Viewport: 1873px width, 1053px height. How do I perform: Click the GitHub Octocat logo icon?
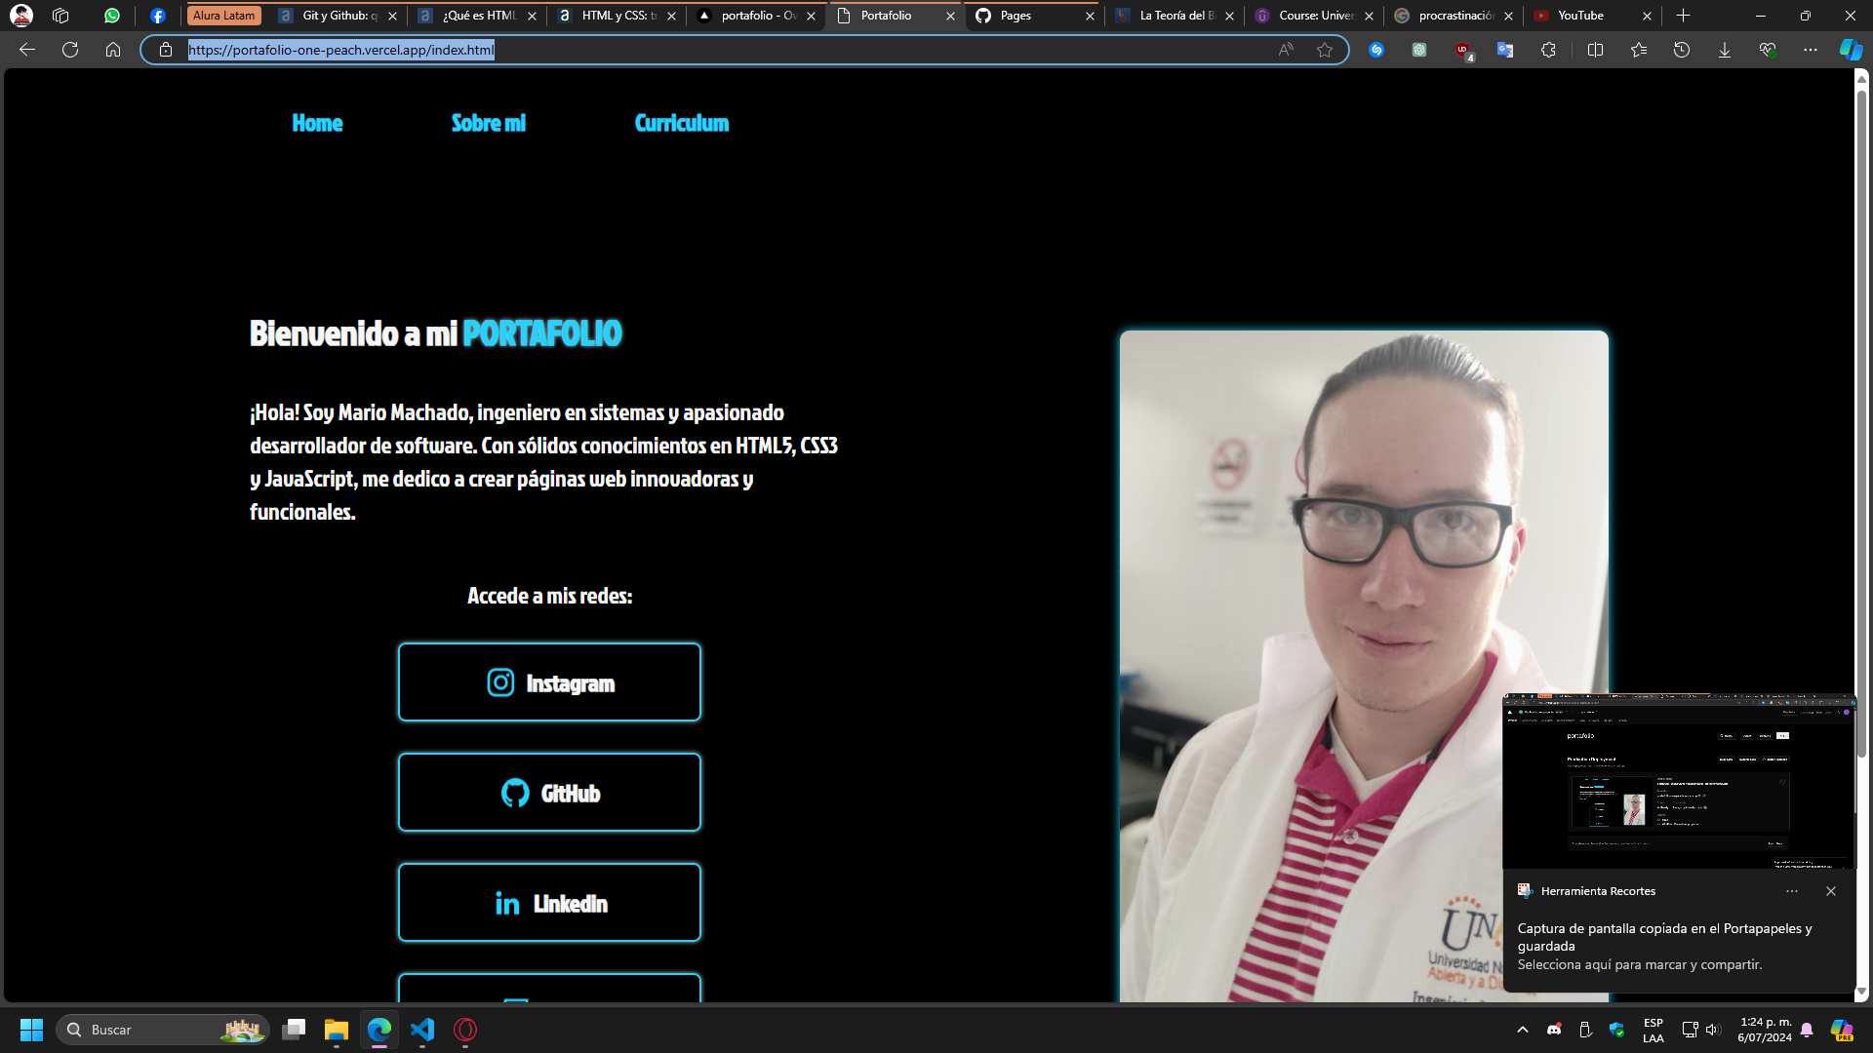pos(514,794)
